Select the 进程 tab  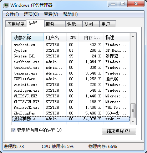(x=35, y=23)
